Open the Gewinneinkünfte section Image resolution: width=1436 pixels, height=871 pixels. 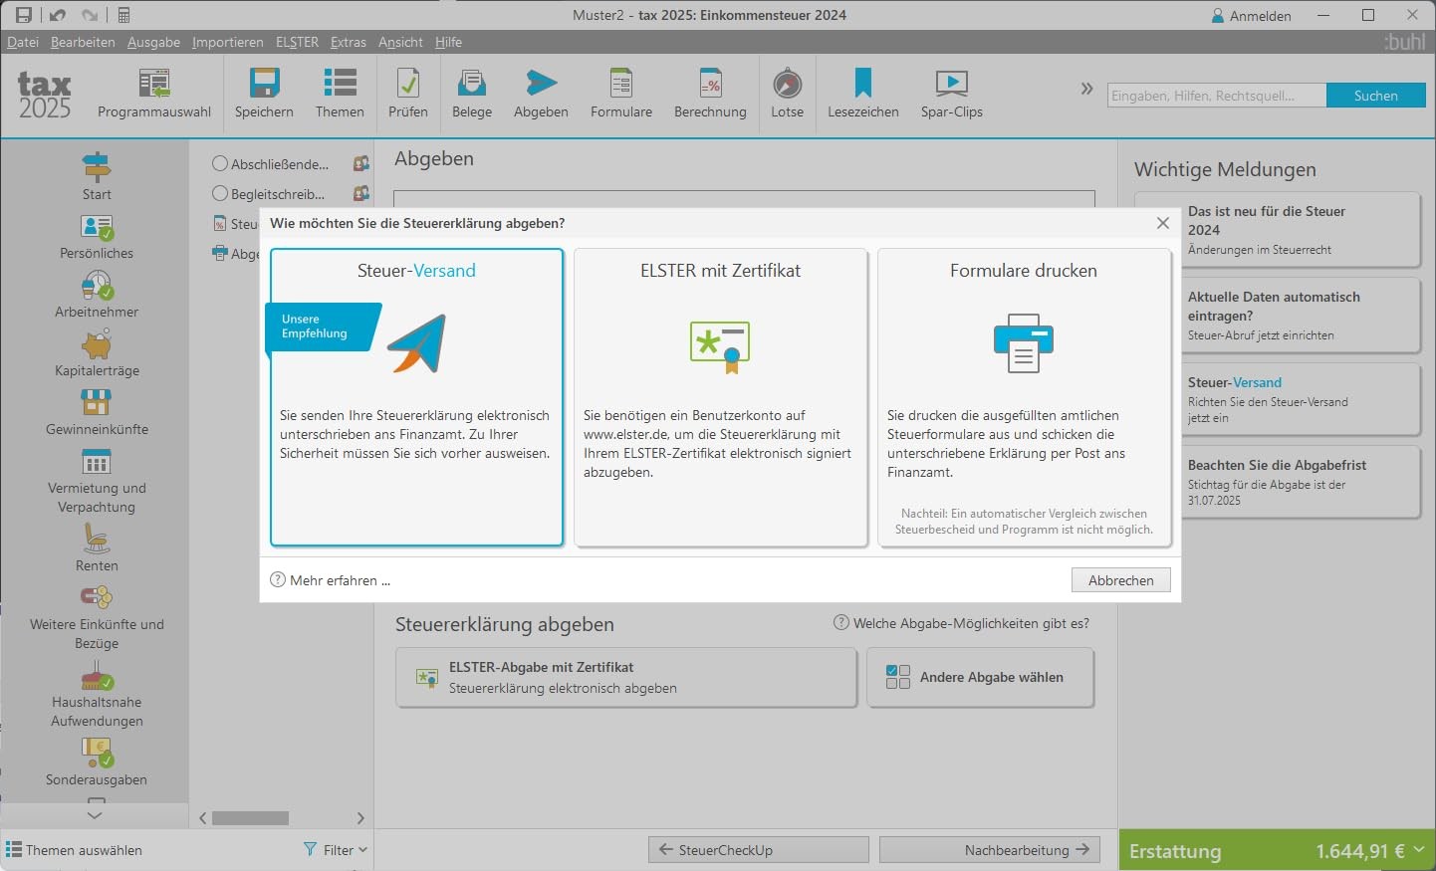97,413
